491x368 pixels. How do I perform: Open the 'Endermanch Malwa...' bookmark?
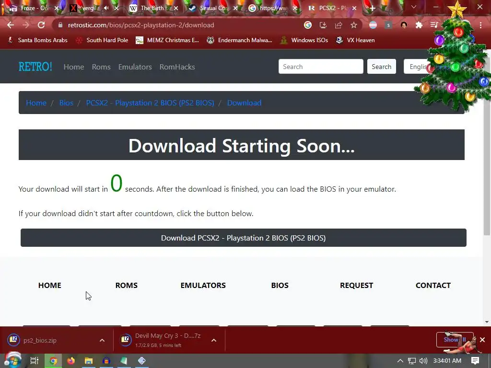[x=239, y=40]
